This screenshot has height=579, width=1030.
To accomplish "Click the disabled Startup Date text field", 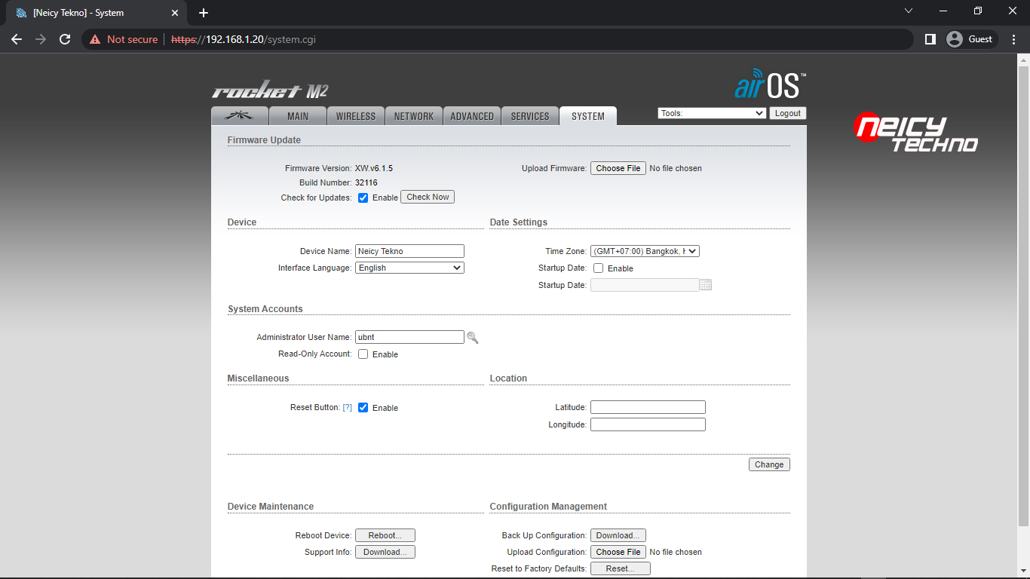I will 645,285.
